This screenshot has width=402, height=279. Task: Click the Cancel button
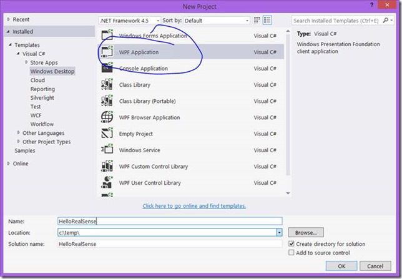[x=375, y=266]
